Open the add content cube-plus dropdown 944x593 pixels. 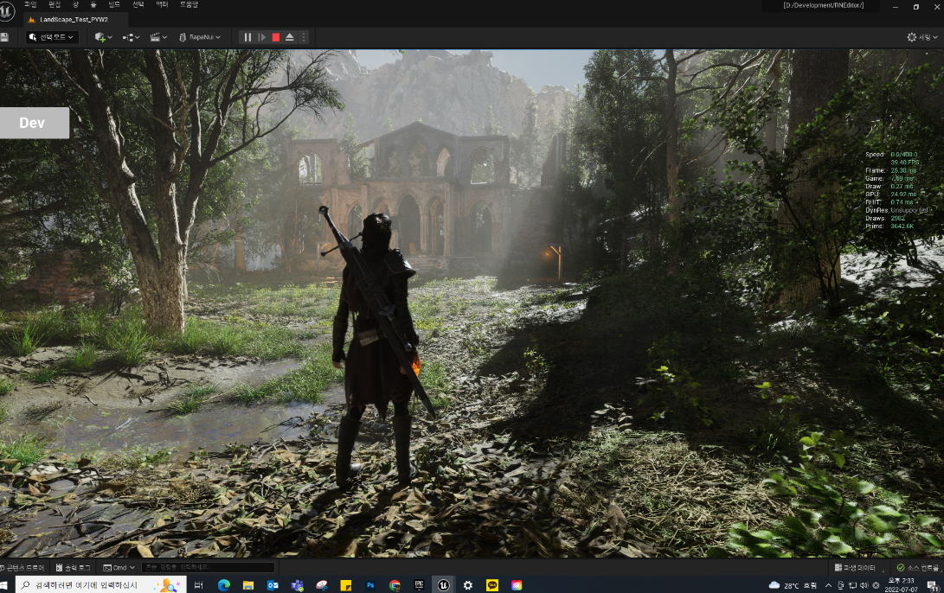pos(104,37)
